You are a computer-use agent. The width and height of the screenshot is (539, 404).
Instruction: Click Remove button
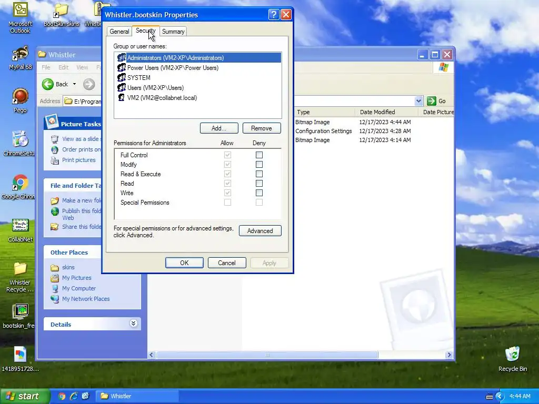262,128
